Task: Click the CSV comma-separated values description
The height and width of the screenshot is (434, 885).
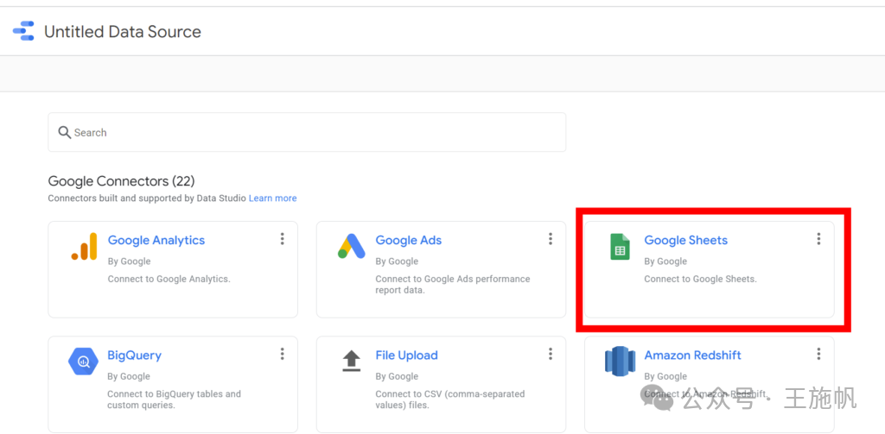Action: pos(449,399)
